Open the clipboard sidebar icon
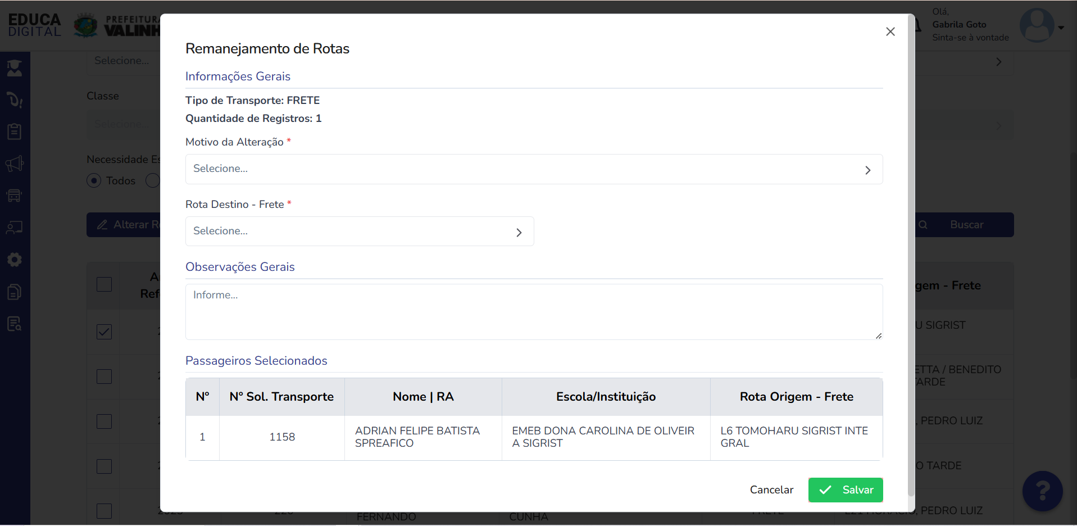 coord(15,131)
